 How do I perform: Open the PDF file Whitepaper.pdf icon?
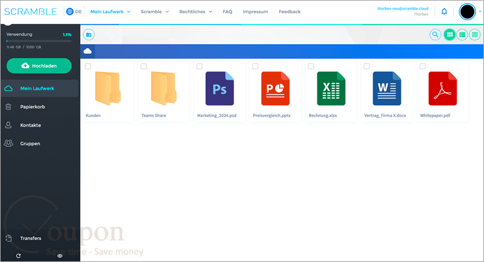click(x=442, y=88)
